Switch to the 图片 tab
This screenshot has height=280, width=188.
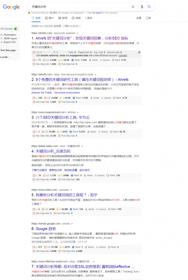click(49, 18)
